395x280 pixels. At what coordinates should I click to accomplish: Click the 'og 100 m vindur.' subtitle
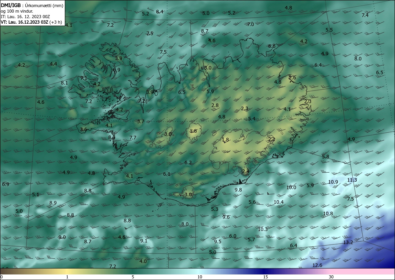point(17,11)
